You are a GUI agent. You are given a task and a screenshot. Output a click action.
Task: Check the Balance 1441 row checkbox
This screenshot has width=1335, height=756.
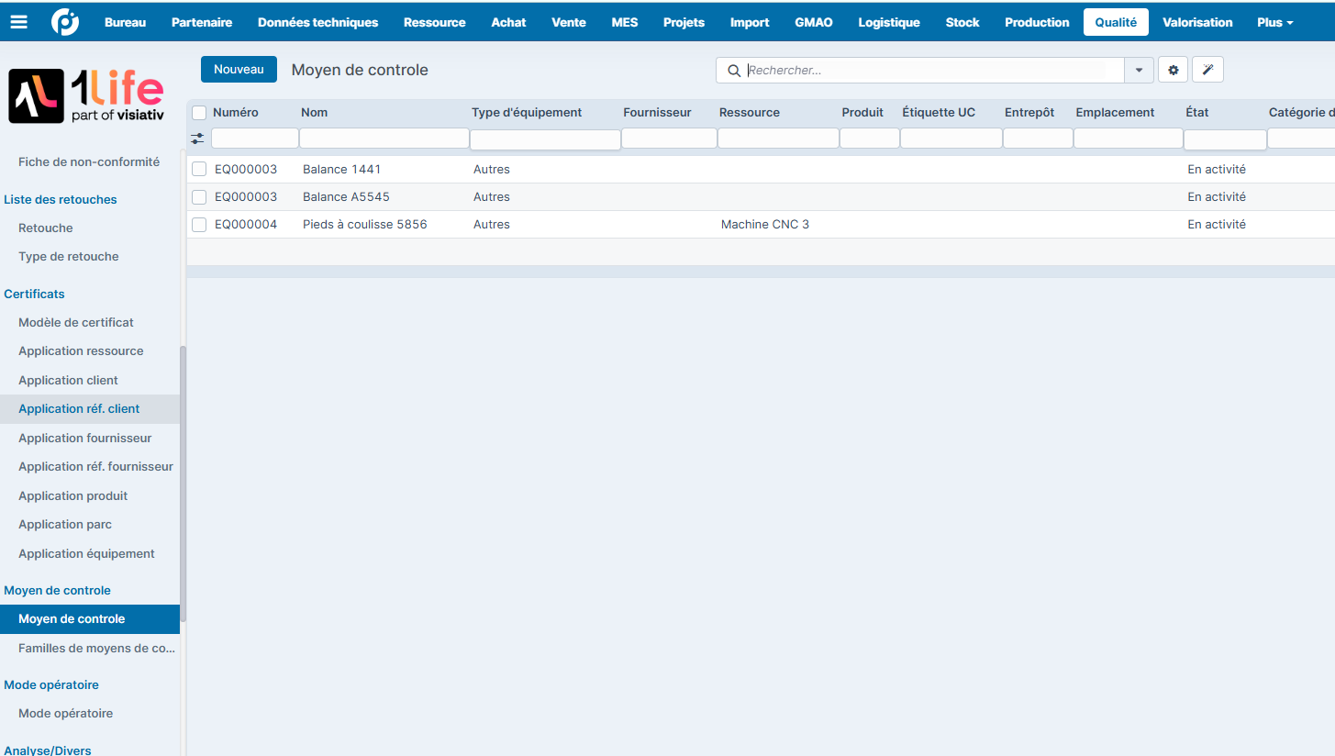click(199, 169)
